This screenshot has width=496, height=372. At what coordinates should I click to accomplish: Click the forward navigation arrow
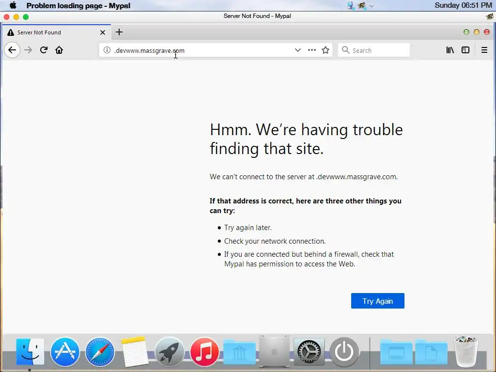(28, 50)
